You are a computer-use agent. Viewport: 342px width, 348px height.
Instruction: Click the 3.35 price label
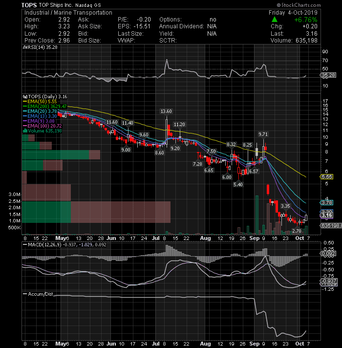point(285,206)
